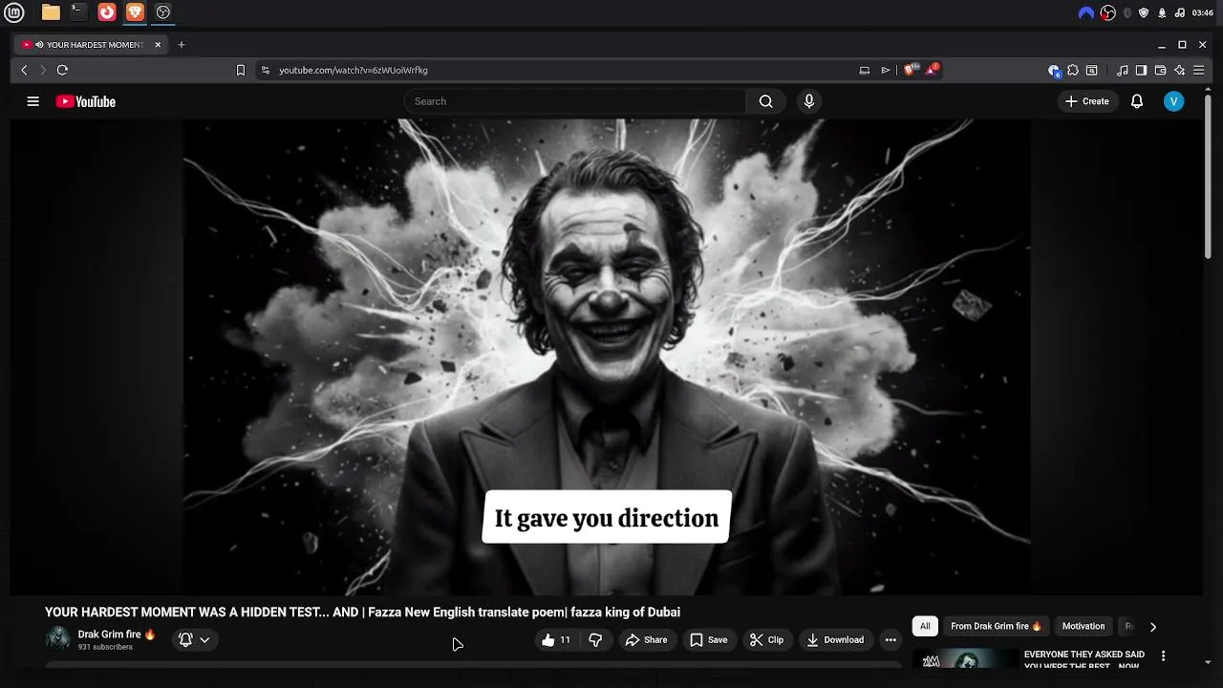The image size is (1223, 688).
Task: Mute the tab via speaker icon
Action: (39, 45)
